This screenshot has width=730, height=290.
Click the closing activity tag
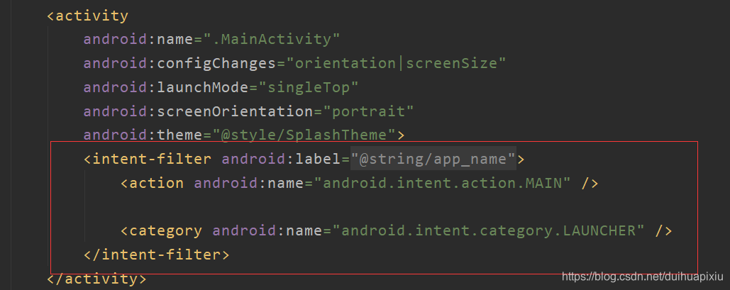coord(96,279)
